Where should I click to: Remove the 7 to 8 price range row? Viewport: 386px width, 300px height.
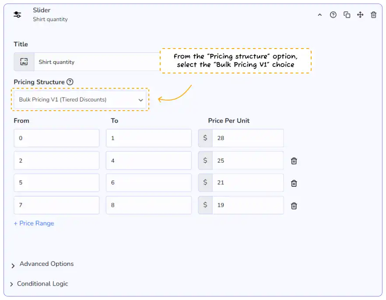pos(294,206)
